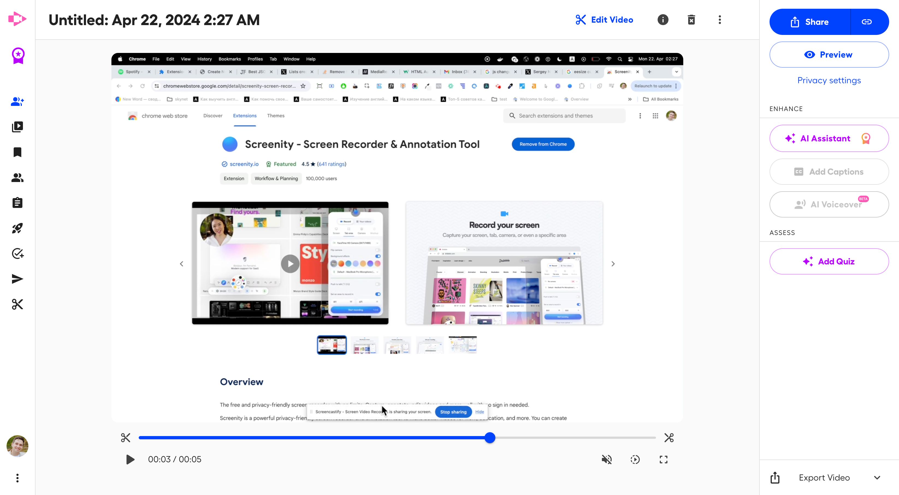The image size is (899, 495).
Task: Click the video title text
Action: click(154, 20)
